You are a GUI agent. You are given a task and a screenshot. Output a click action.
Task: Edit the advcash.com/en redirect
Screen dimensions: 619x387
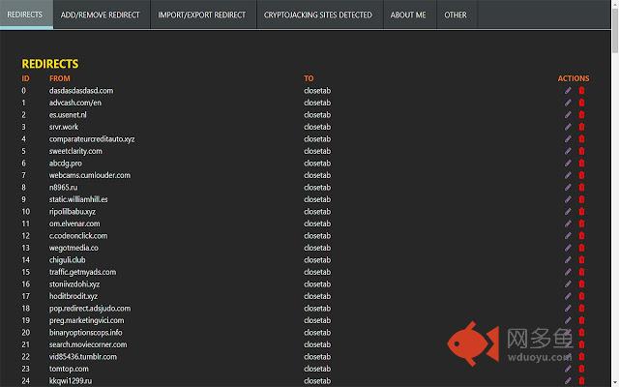[x=568, y=103]
